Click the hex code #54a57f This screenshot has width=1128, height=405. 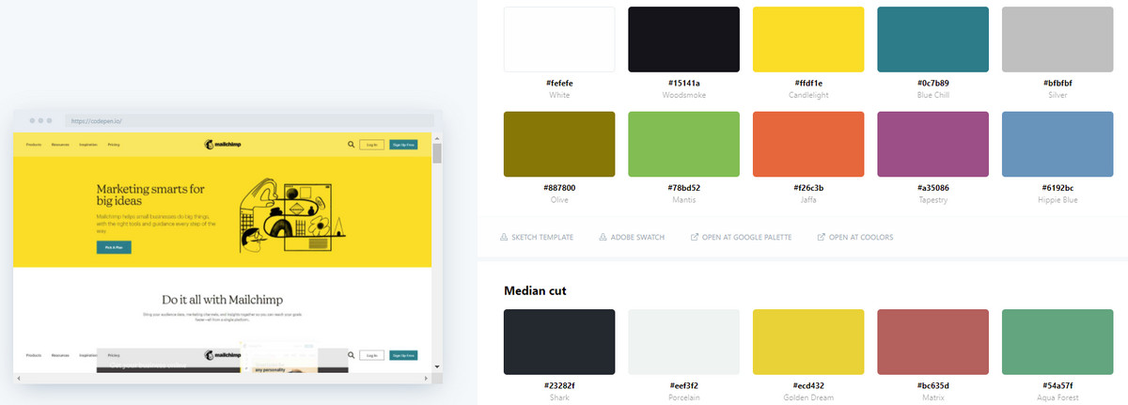point(1057,385)
